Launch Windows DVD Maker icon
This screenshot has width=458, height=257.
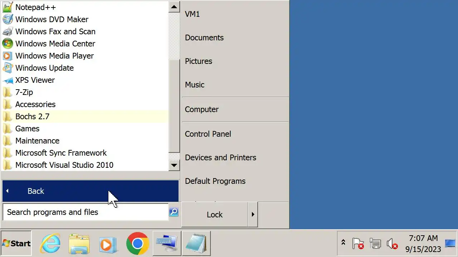[8, 19]
